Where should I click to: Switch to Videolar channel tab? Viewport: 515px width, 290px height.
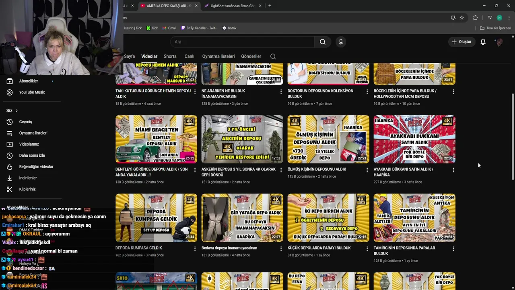click(x=149, y=56)
